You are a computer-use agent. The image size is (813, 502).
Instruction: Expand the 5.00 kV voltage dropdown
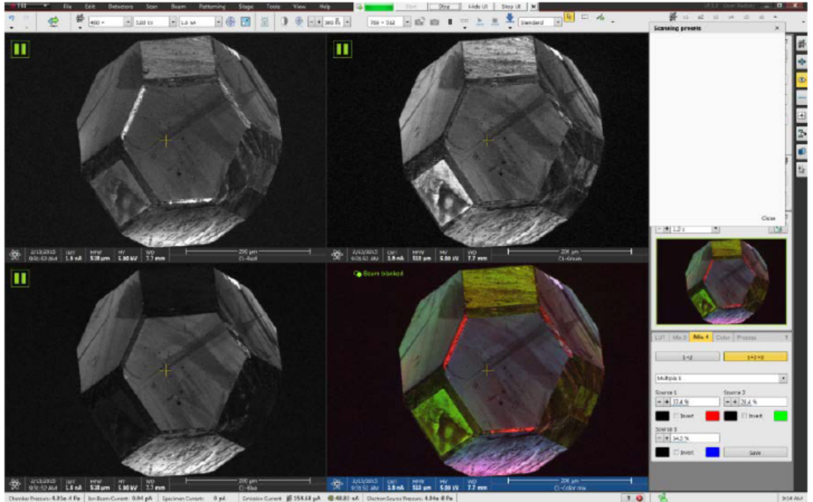[x=172, y=22]
